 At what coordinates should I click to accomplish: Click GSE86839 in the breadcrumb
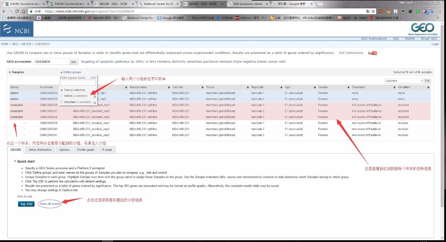pos(42,44)
